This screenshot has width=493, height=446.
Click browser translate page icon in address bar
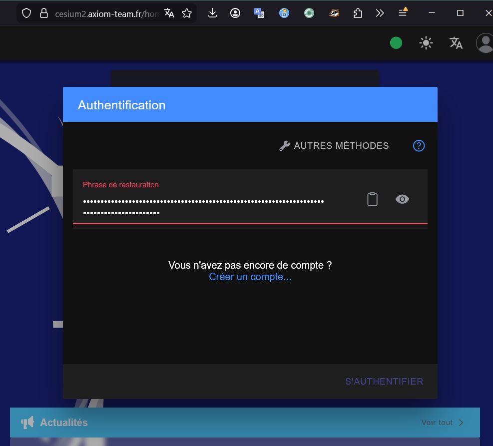[169, 13]
